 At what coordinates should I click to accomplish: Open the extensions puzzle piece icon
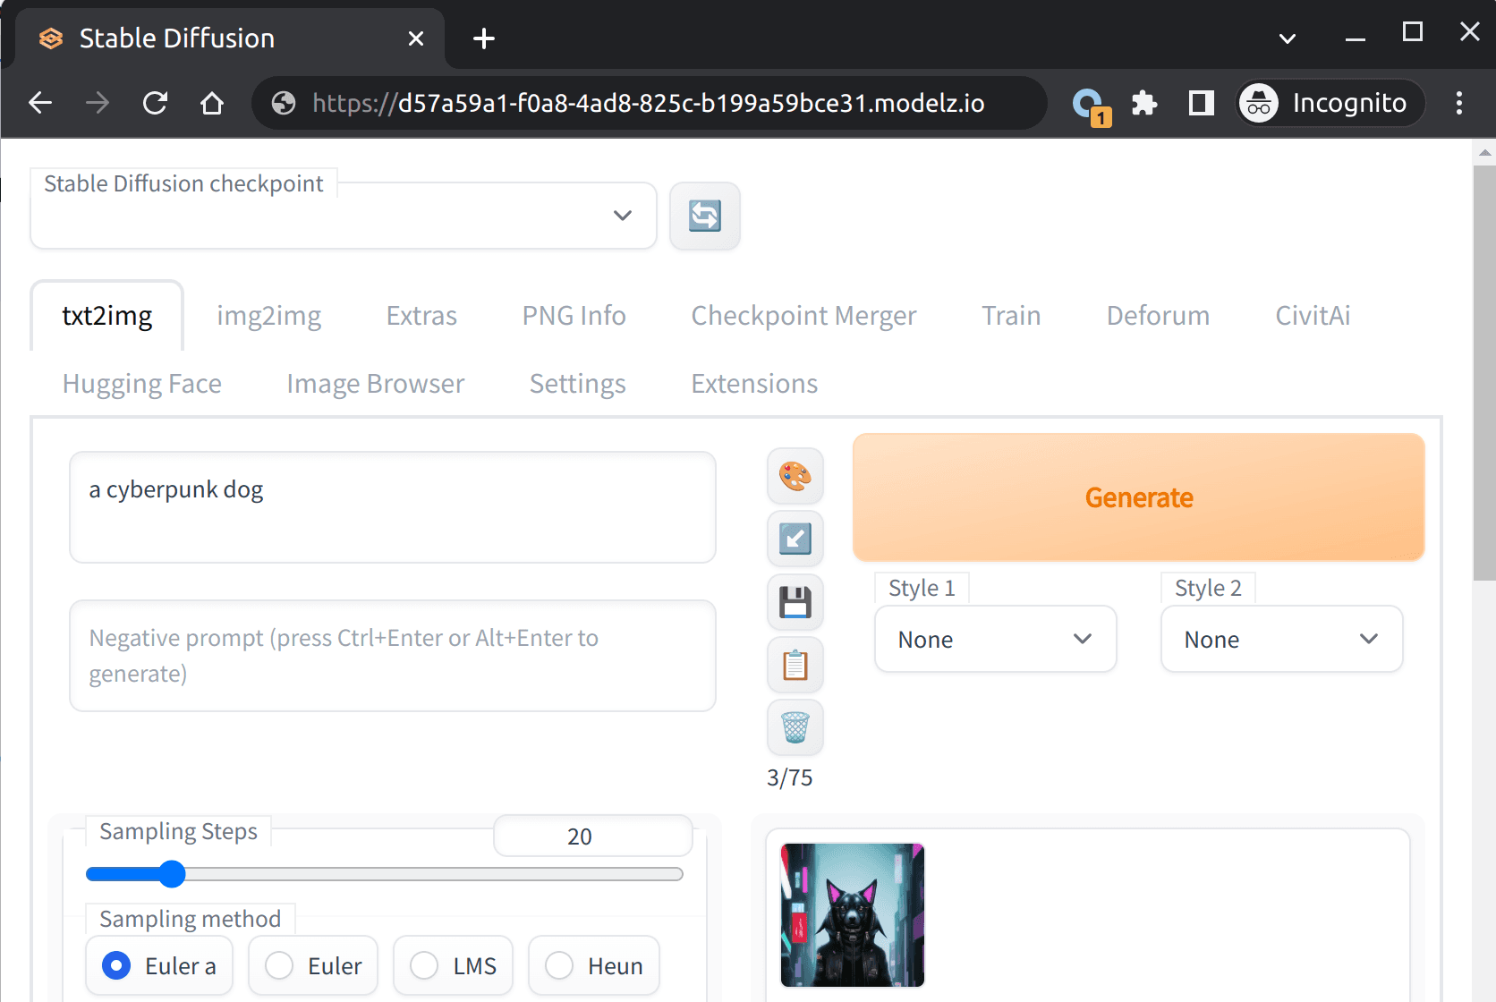coord(1144,103)
